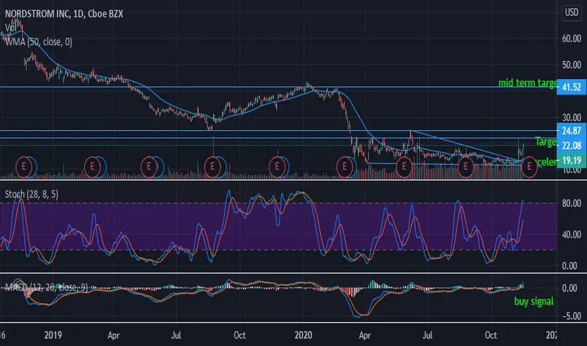
Task: Open the March 2020 earnings marker
Action: 345,165
